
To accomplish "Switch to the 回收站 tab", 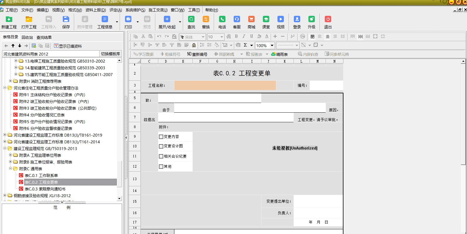I will [27, 37].
